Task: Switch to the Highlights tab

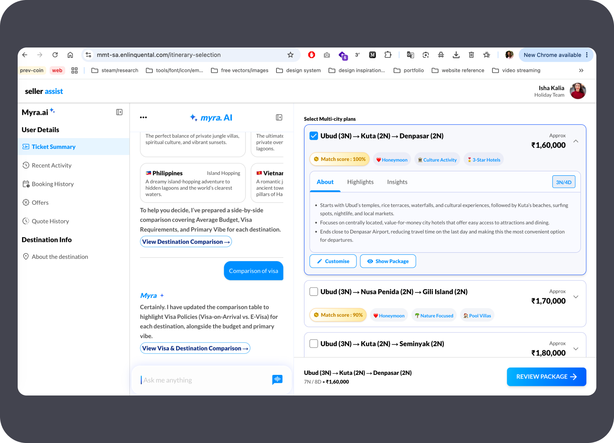Action: (x=360, y=182)
